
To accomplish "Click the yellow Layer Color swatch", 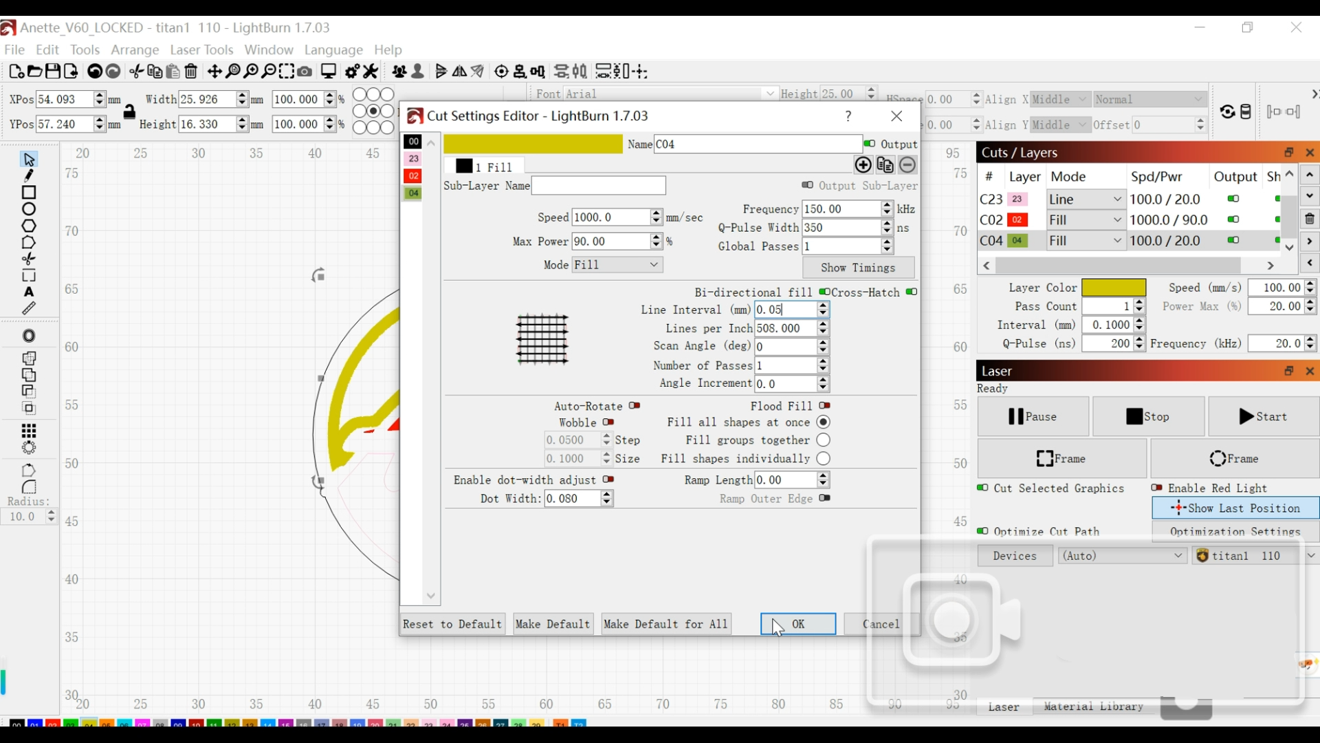I will pyautogui.click(x=1113, y=288).
